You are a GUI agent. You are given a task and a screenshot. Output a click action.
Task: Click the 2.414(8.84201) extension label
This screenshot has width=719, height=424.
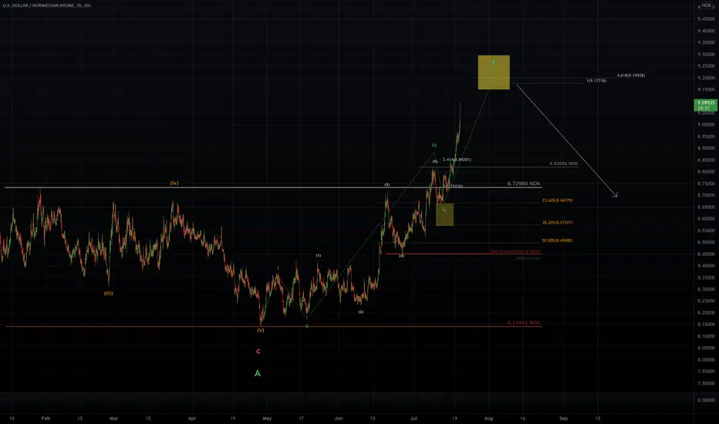click(x=457, y=160)
